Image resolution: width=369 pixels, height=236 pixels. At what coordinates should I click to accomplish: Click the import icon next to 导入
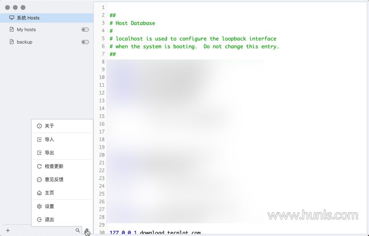39,140
